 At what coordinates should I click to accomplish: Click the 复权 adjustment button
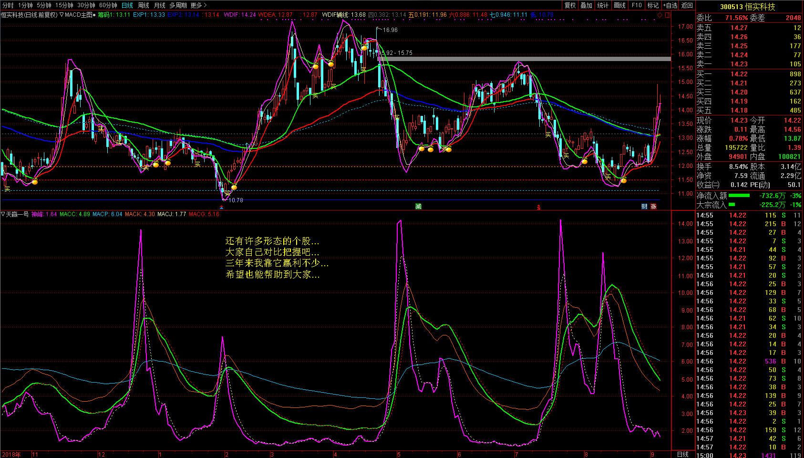570,5
